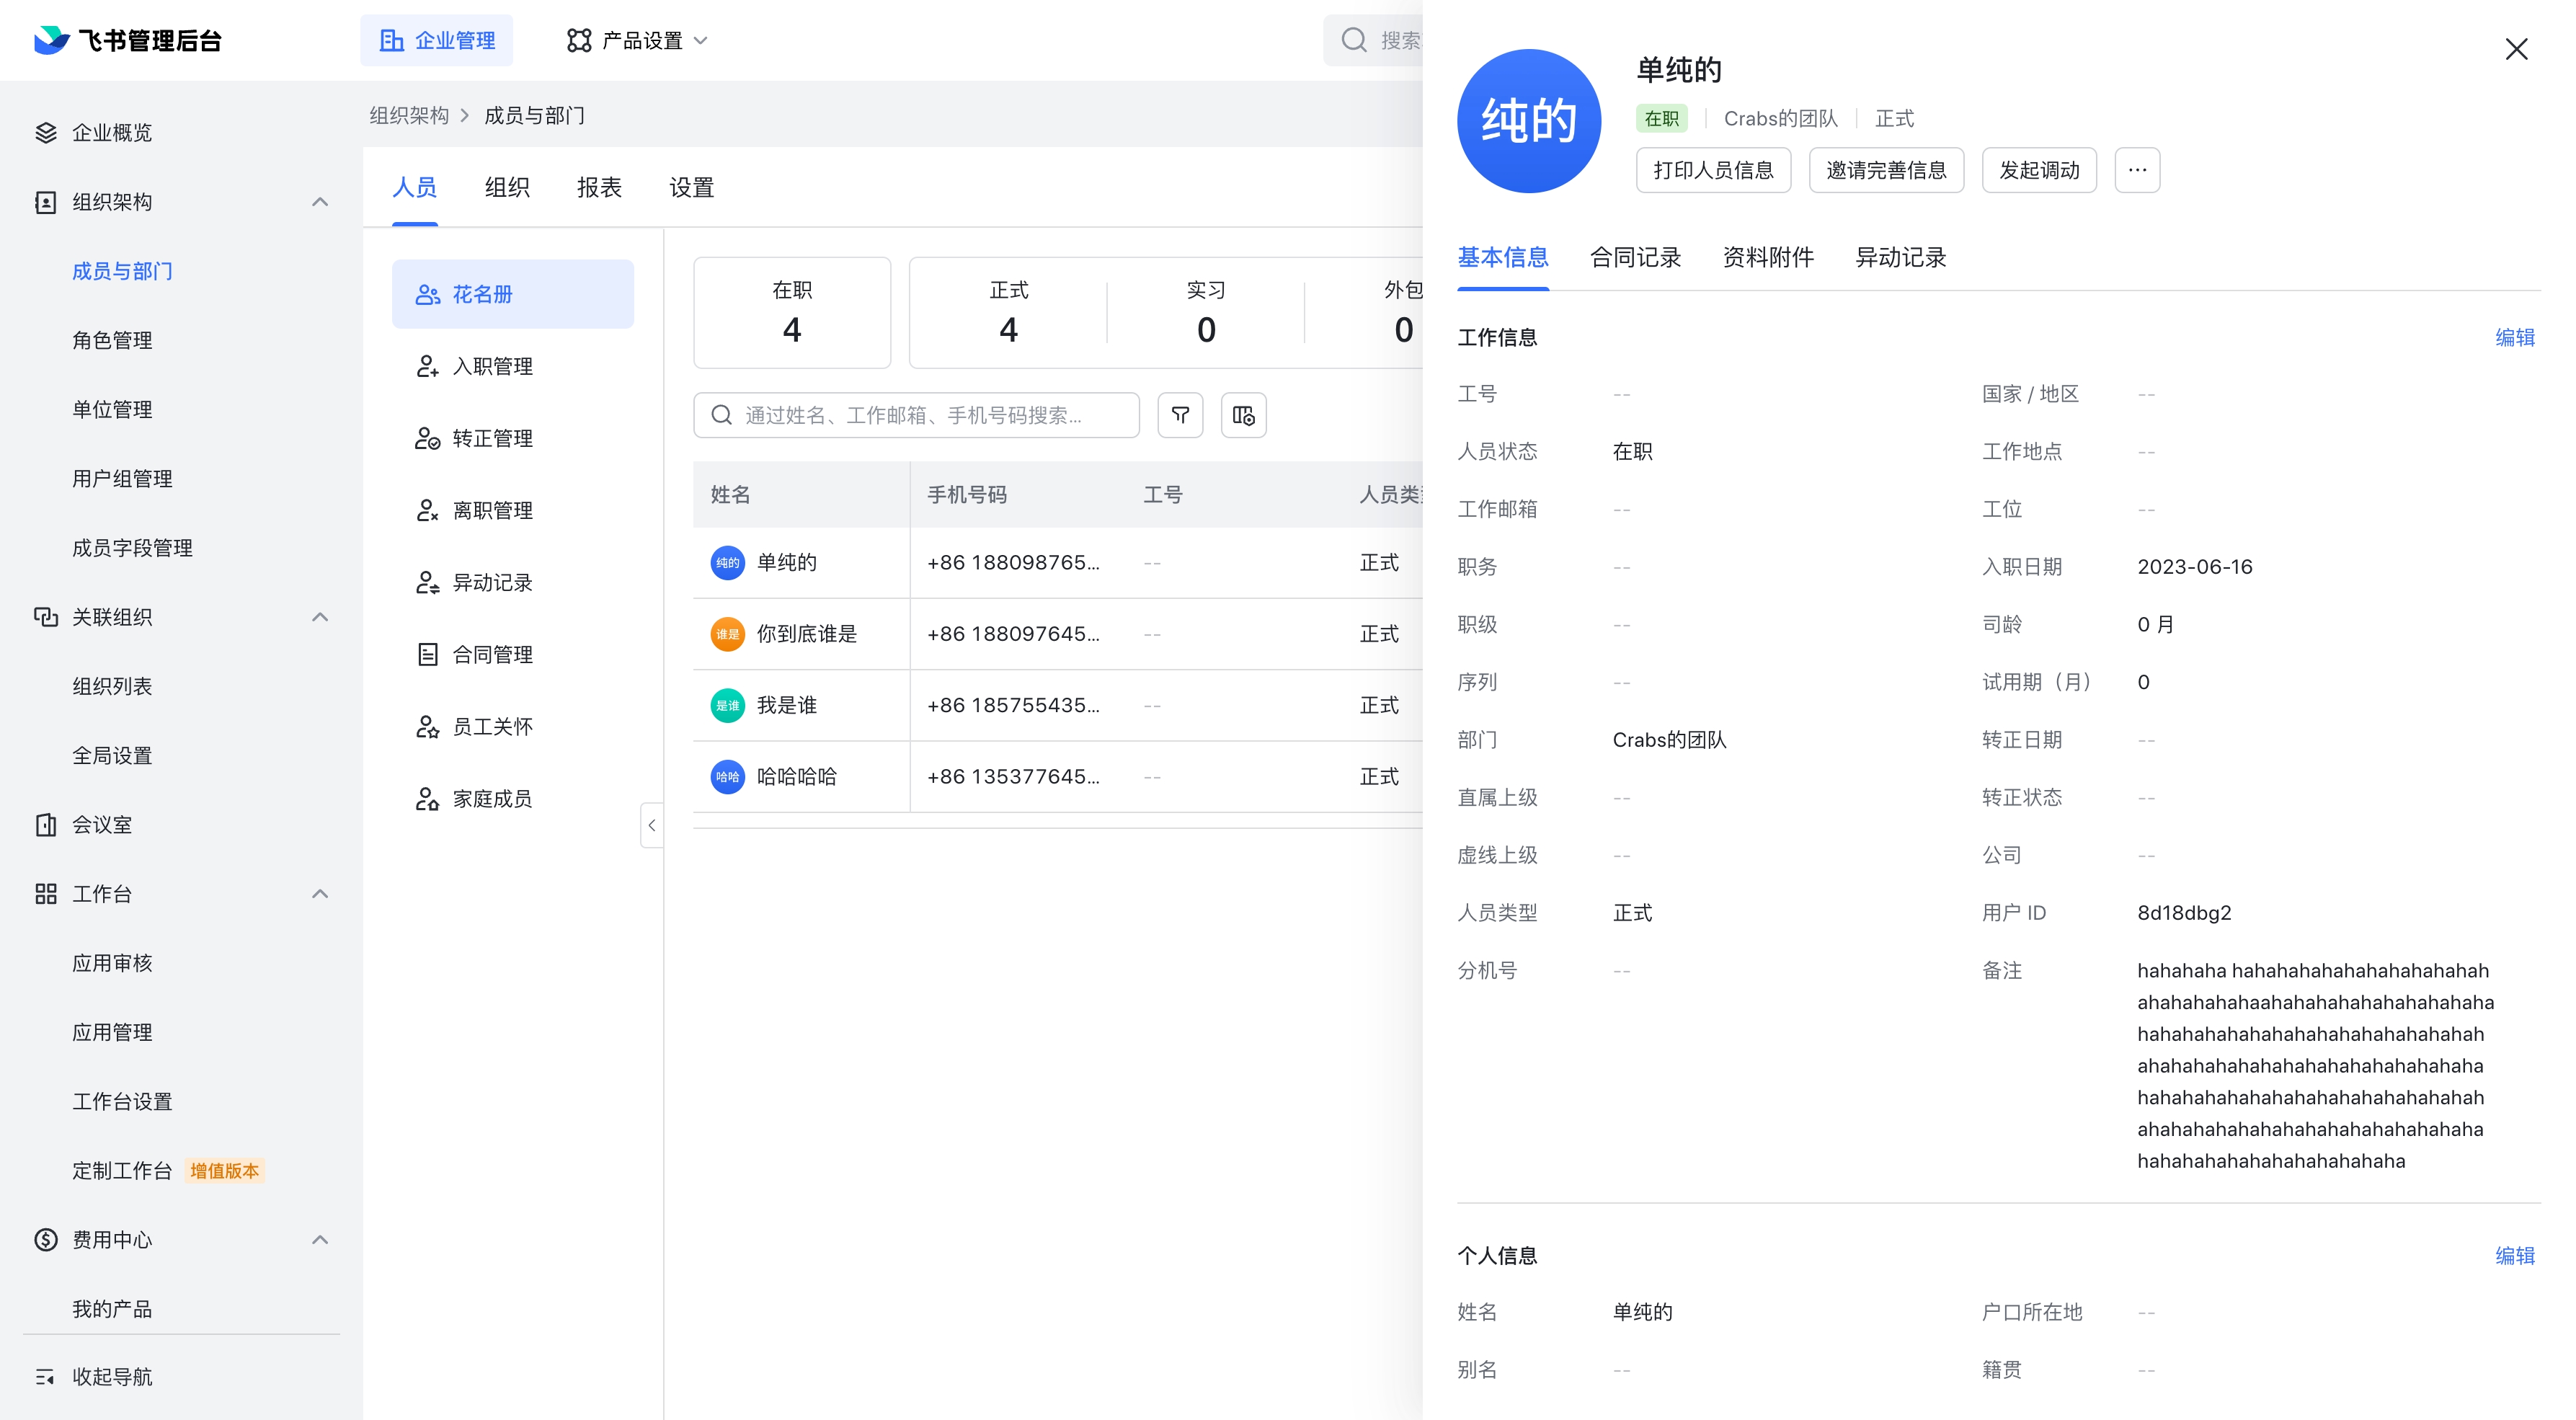The width and height of the screenshot is (2576, 1420).
Task: Open 企业概览 in the sidebar
Action: coord(111,133)
